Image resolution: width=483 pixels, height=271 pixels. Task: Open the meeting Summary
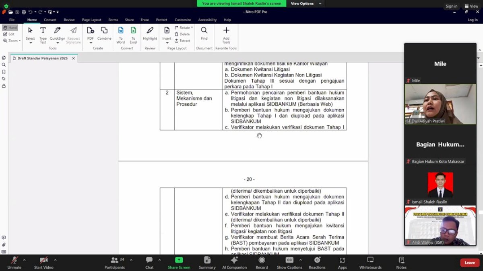[x=207, y=263]
